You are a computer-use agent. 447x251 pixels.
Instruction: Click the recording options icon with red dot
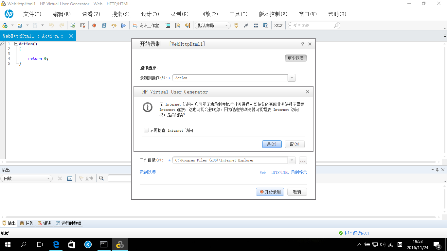pyautogui.click(x=83, y=25)
